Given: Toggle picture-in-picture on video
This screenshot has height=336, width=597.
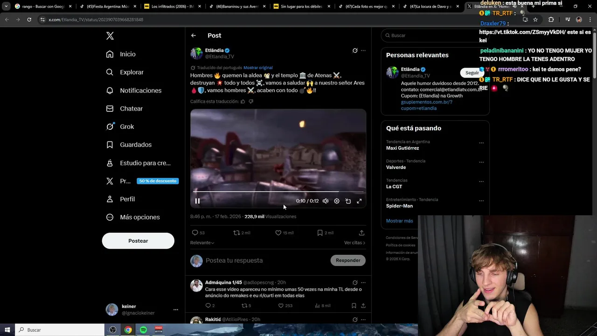Looking at the screenshot, I should [348, 201].
